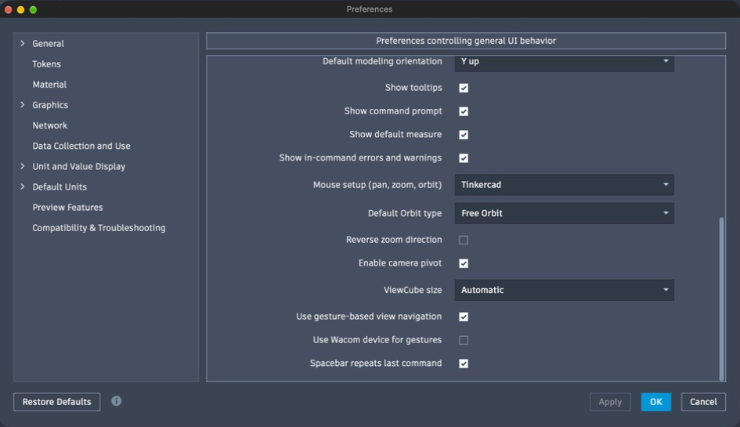Click the info icon beside Restore Defaults
The height and width of the screenshot is (427, 740).
pyautogui.click(x=116, y=401)
